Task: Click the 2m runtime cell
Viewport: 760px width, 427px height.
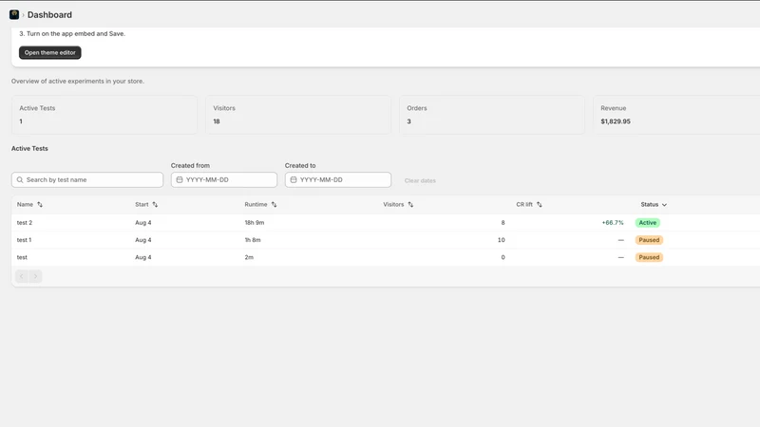Action: (x=249, y=257)
